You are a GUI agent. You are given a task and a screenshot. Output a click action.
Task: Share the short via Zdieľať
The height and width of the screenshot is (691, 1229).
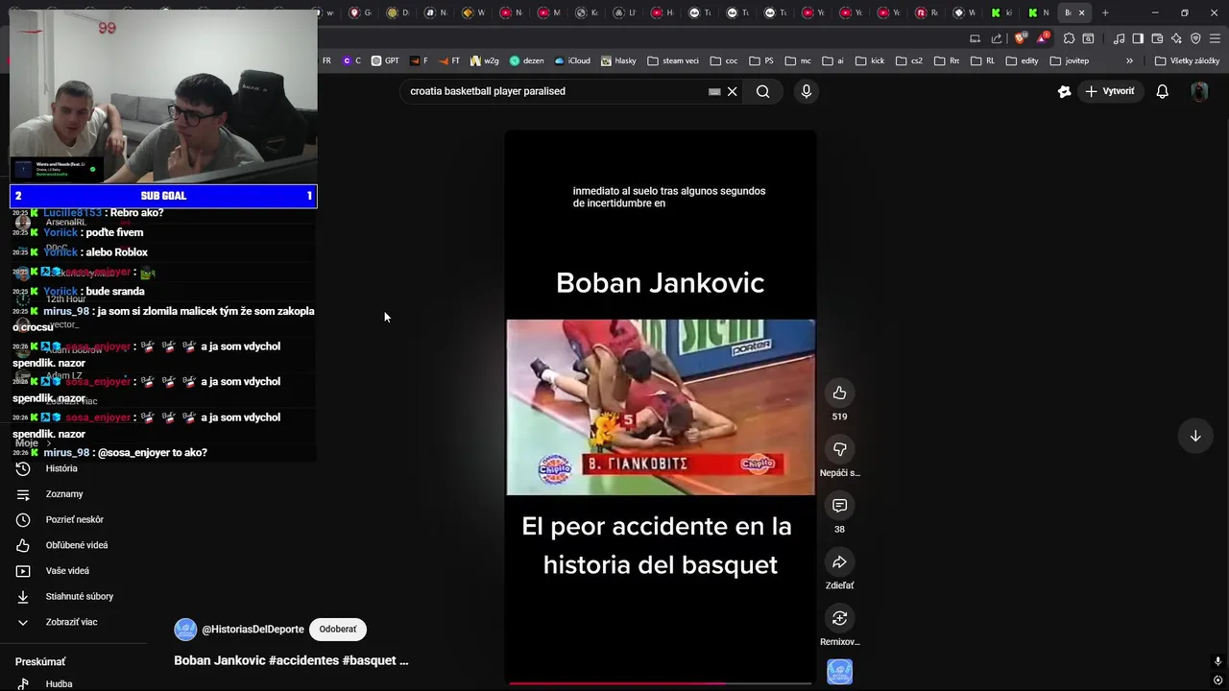[839, 562]
